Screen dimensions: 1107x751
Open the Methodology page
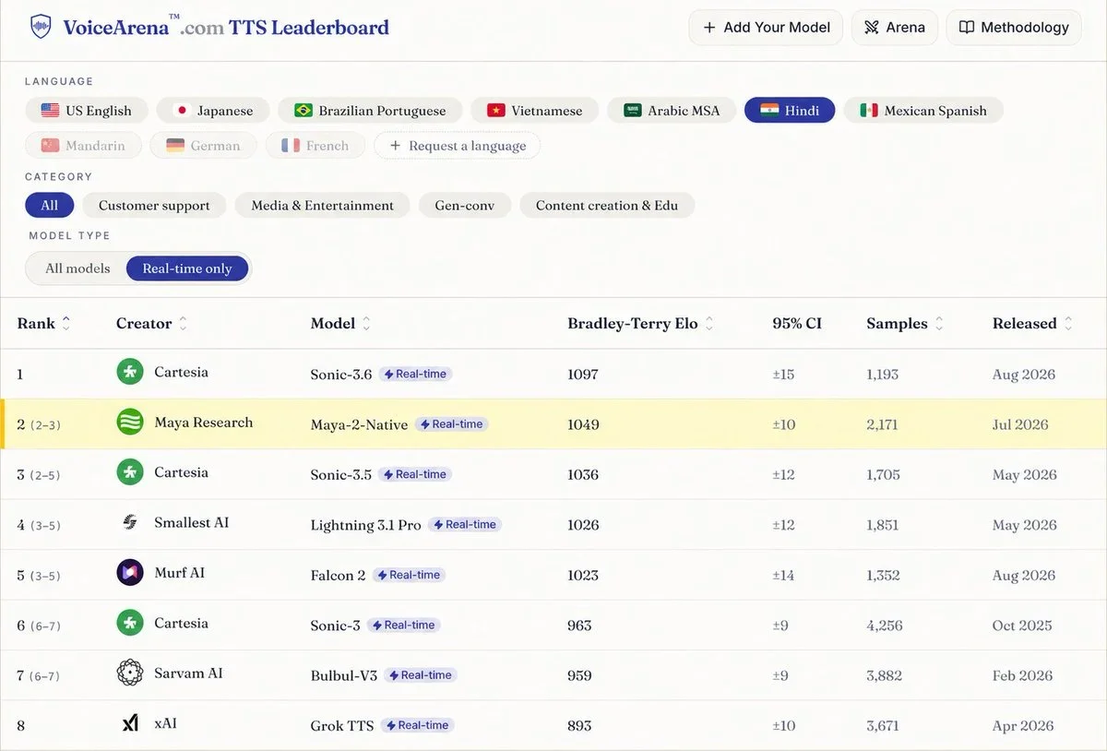tap(1014, 28)
